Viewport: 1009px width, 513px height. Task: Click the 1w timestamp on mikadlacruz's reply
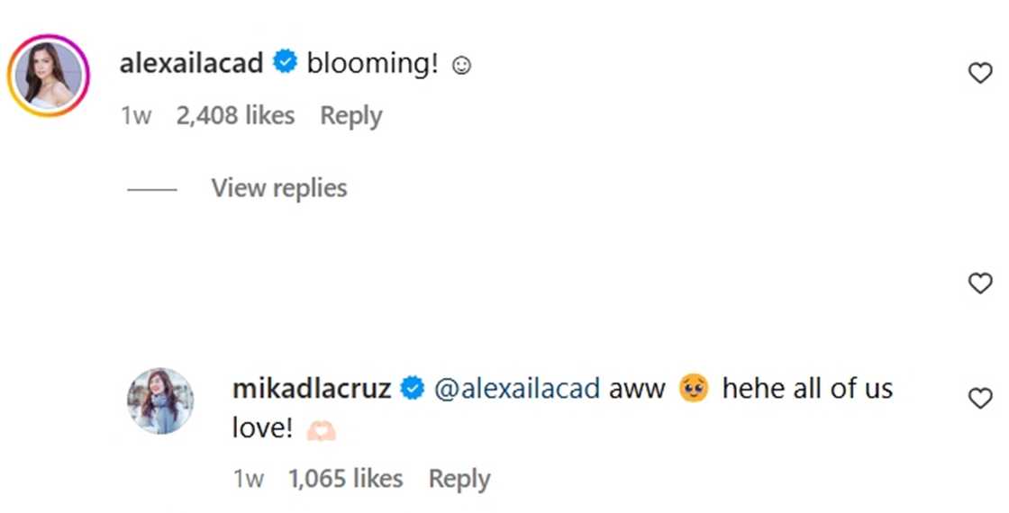pos(248,480)
